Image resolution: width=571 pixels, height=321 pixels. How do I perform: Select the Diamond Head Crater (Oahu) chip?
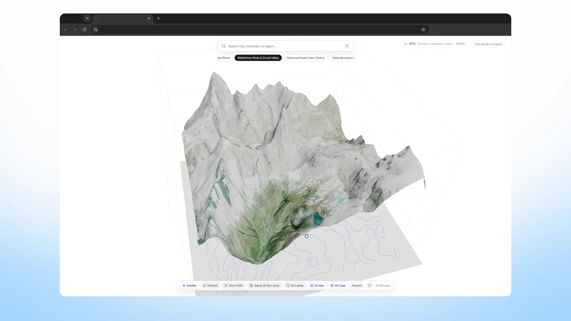(306, 58)
